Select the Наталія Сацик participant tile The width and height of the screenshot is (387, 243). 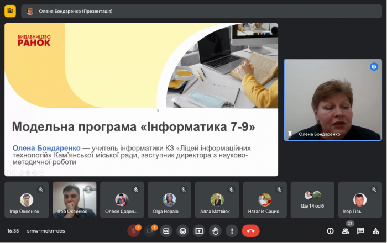point(265,200)
